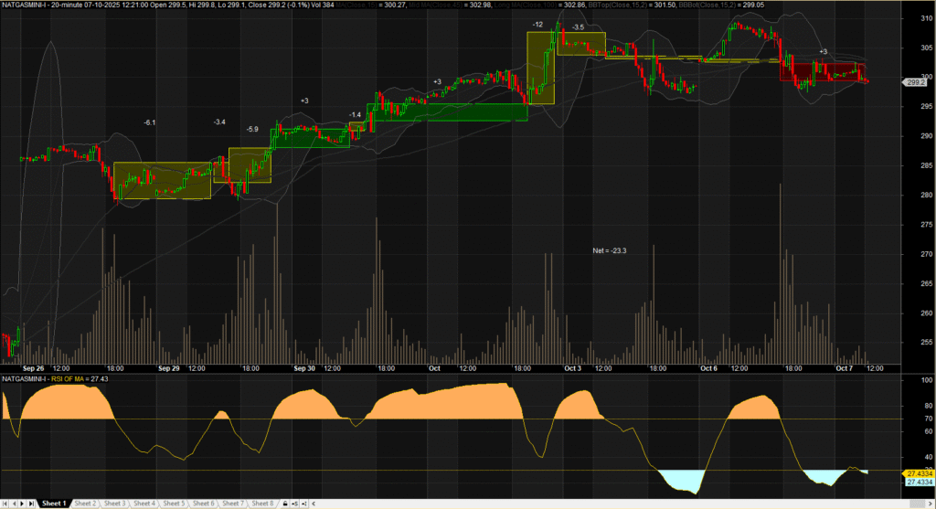
Task: Click the right scroll arrow of scrollbar
Action: click(931, 504)
